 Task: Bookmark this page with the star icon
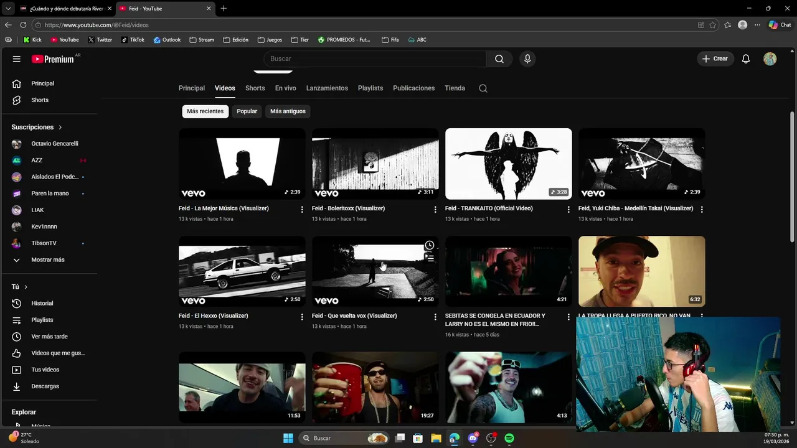pyautogui.click(x=712, y=25)
